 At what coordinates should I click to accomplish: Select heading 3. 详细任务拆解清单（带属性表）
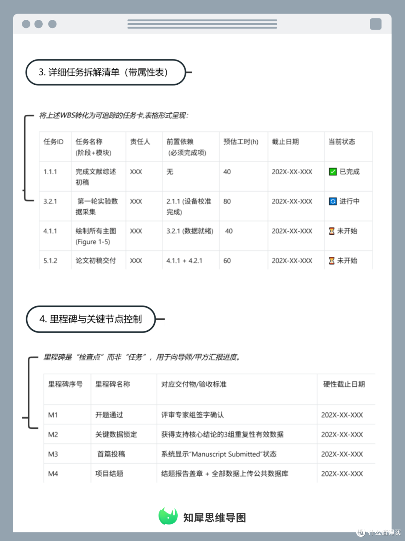pyautogui.click(x=105, y=72)
